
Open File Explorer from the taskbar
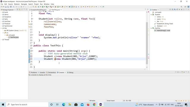coord(70,104)
